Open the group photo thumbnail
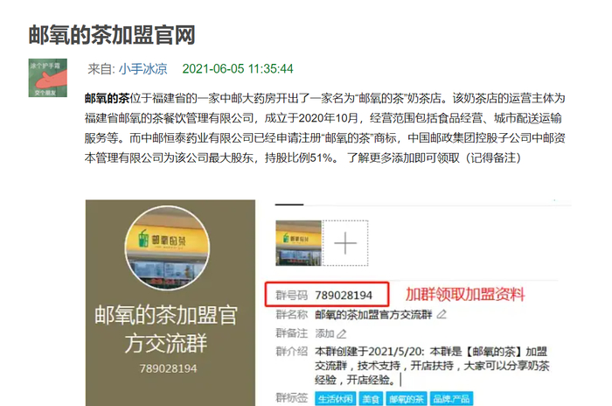612x406 pixels. click(x=299, y=243)
